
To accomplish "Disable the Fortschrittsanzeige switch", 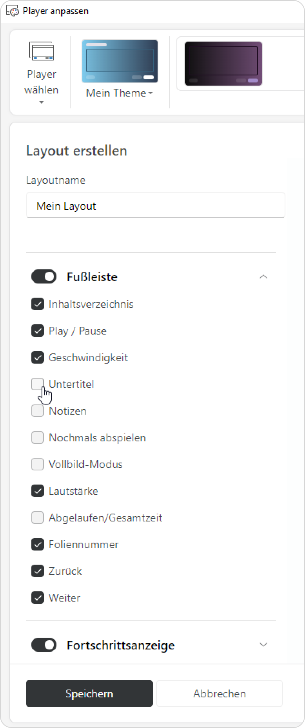I will point(44,645).
